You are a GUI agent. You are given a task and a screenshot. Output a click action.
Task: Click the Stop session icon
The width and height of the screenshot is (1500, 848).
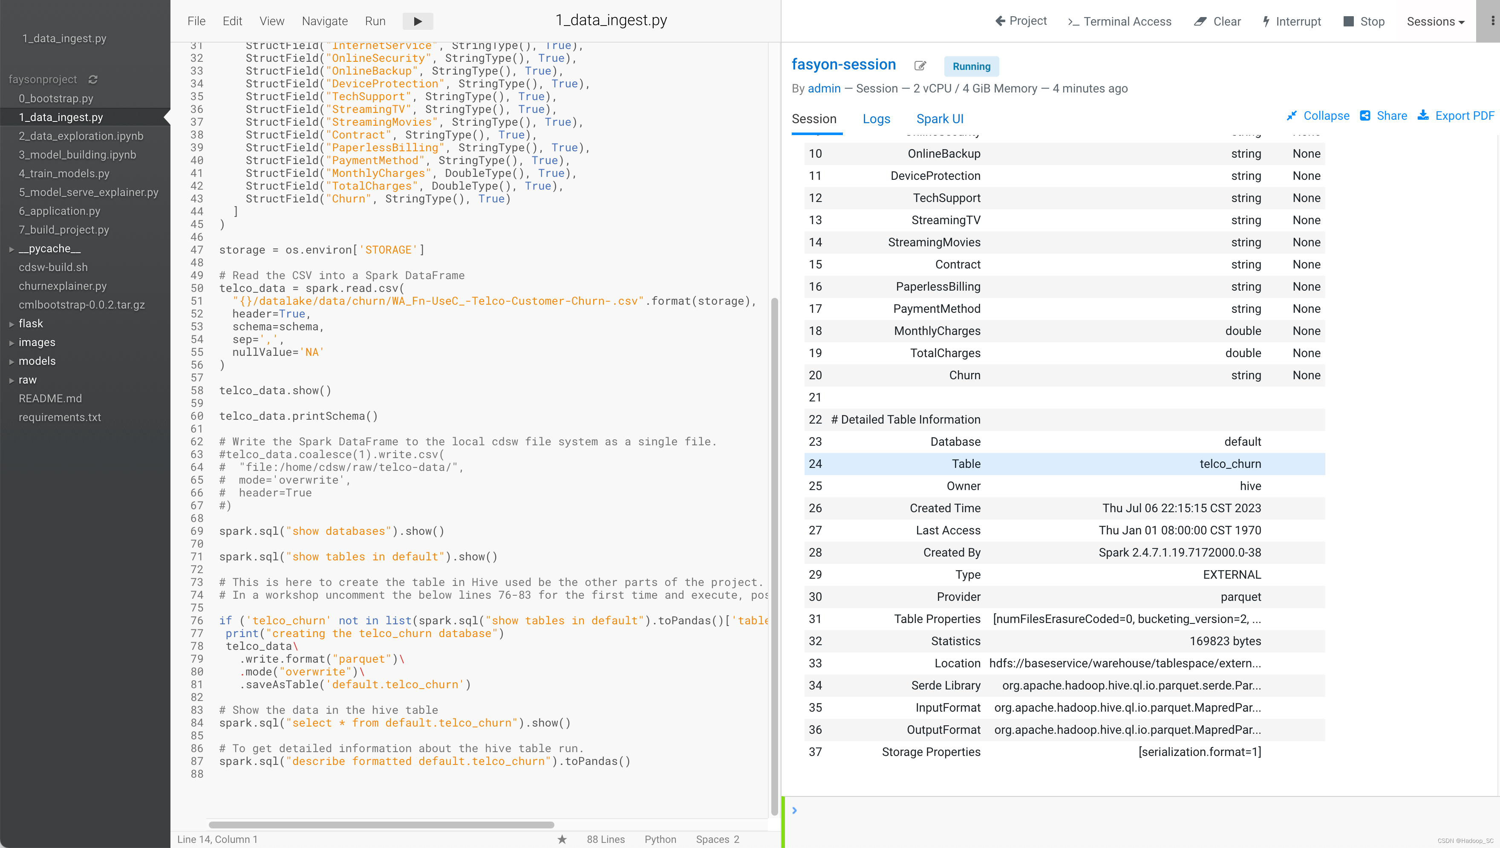[x=1348, y=22]
